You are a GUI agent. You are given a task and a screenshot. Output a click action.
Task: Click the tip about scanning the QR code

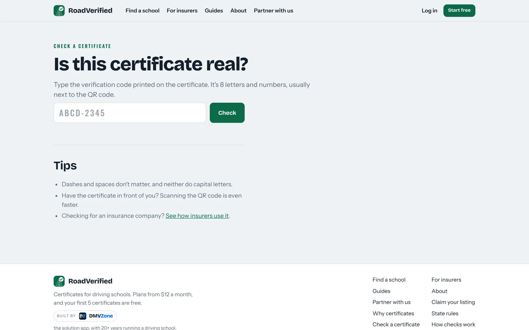(152, 200)
